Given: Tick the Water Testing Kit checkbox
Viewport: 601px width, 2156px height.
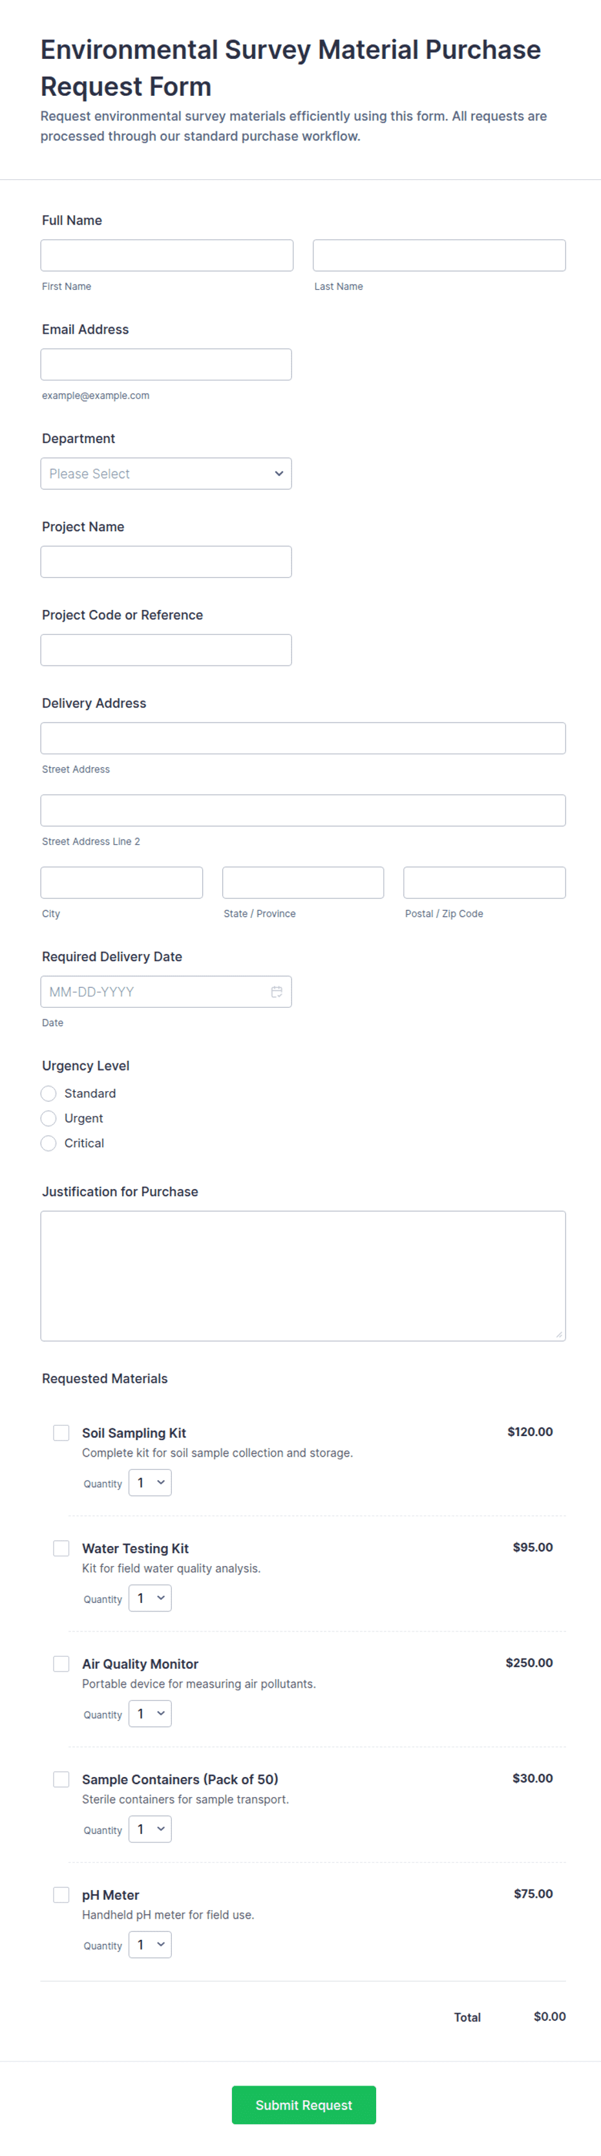Looking at the screenshot, I should coord(61,1549).
